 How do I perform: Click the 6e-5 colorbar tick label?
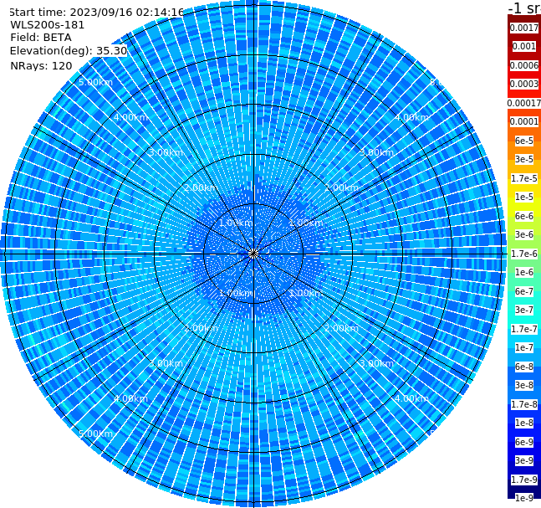[524, 141]
